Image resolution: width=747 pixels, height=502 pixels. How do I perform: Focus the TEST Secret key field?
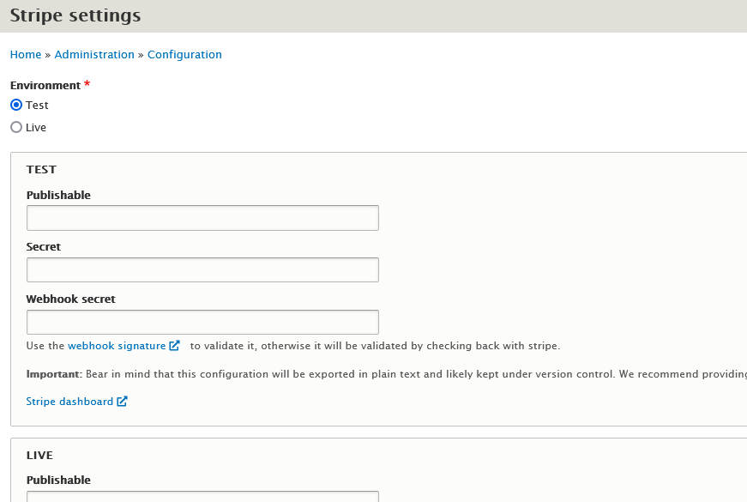[x=202, y=269]
